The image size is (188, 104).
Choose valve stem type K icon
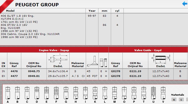(94, 93)
